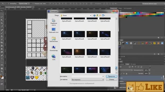Select the Clone Stamp tool
Viewport: 165px width, 92px height.
(2, 36)
